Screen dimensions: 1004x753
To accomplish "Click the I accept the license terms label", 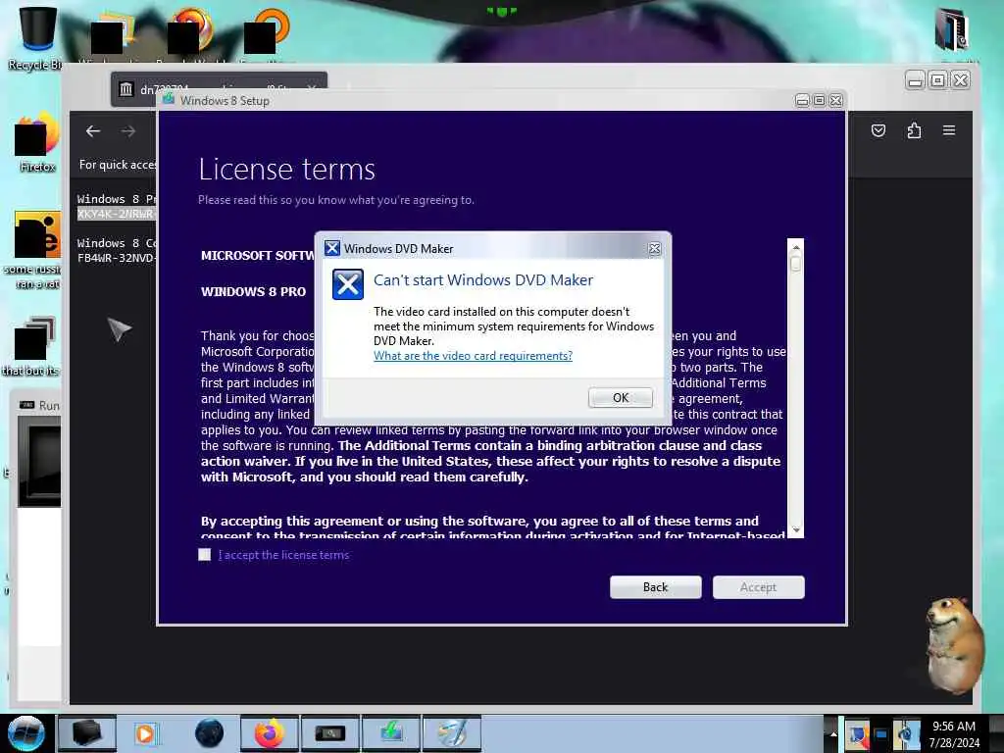I will tap(283, 555).
